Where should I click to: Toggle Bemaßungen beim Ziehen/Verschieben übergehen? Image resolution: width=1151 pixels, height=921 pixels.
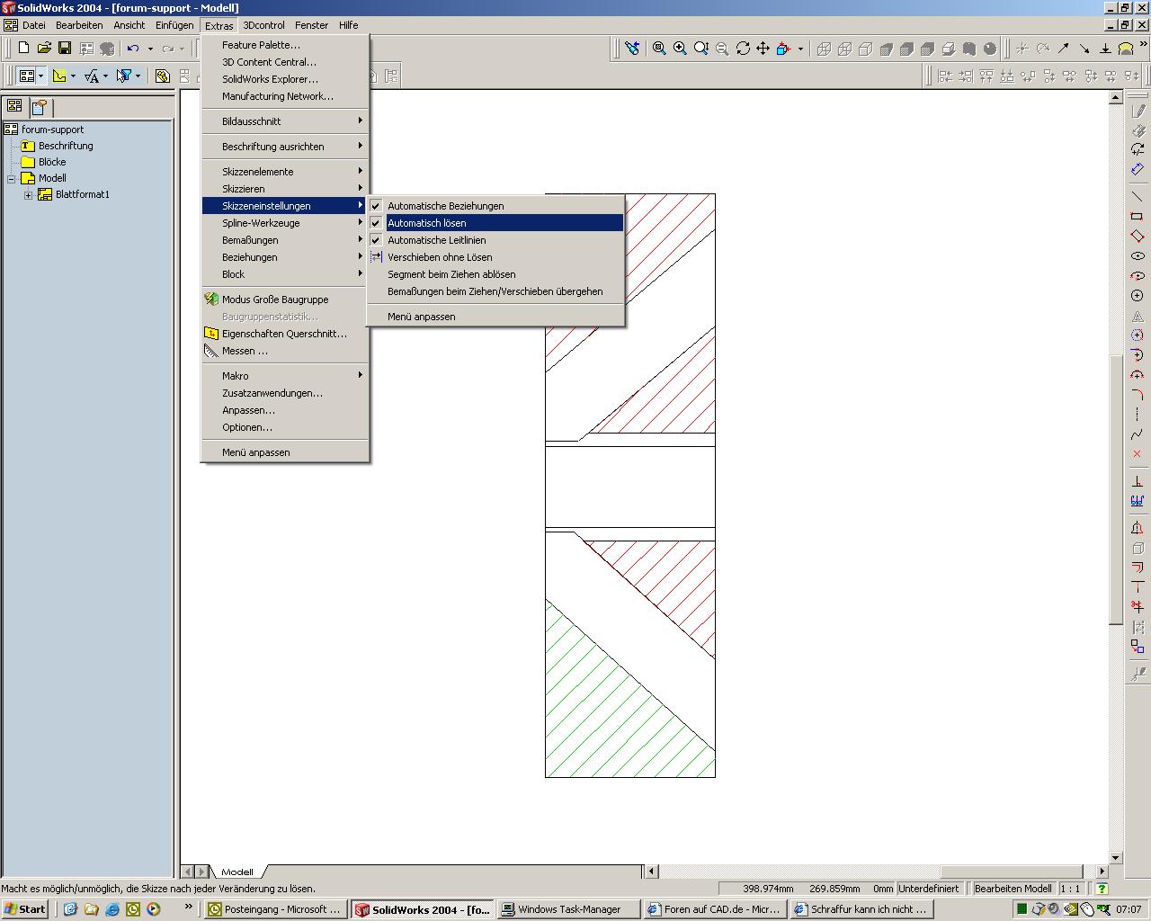tap(495, 291)
